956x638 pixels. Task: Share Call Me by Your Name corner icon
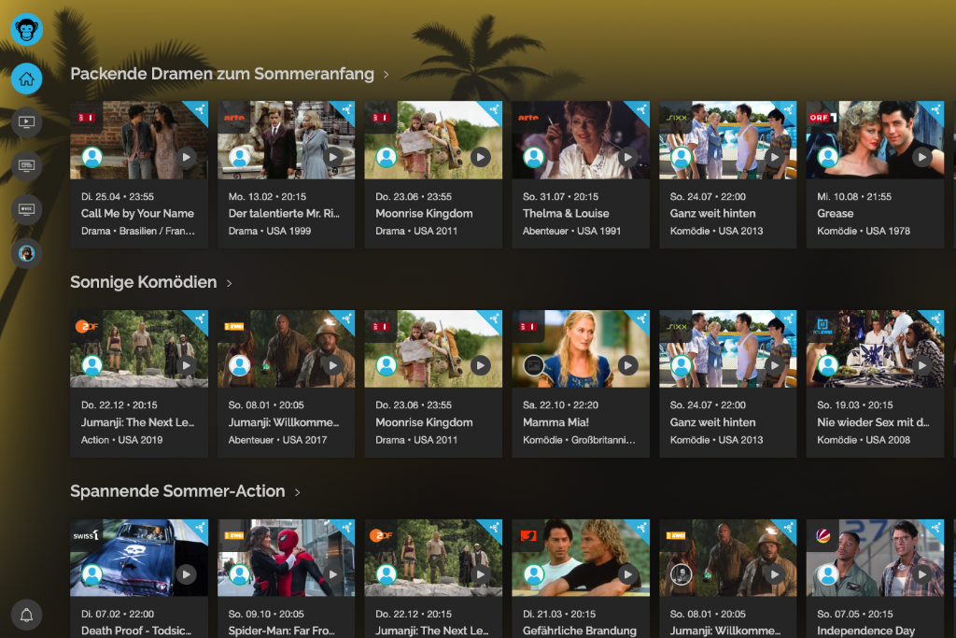[x=200, y=110]
